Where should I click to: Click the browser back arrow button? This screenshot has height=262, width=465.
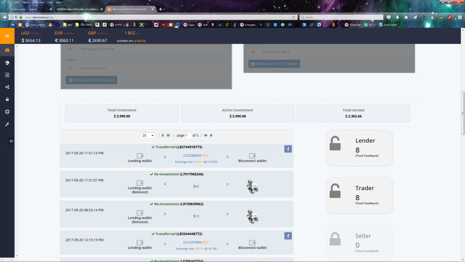click(5, 17)
